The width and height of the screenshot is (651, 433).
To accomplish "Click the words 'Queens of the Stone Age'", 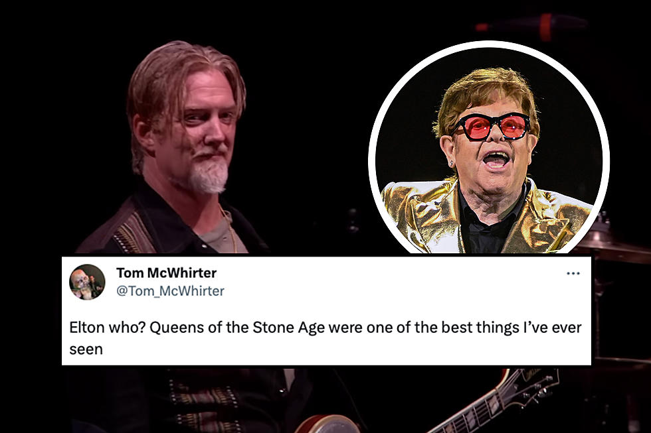I will [237, 328].
